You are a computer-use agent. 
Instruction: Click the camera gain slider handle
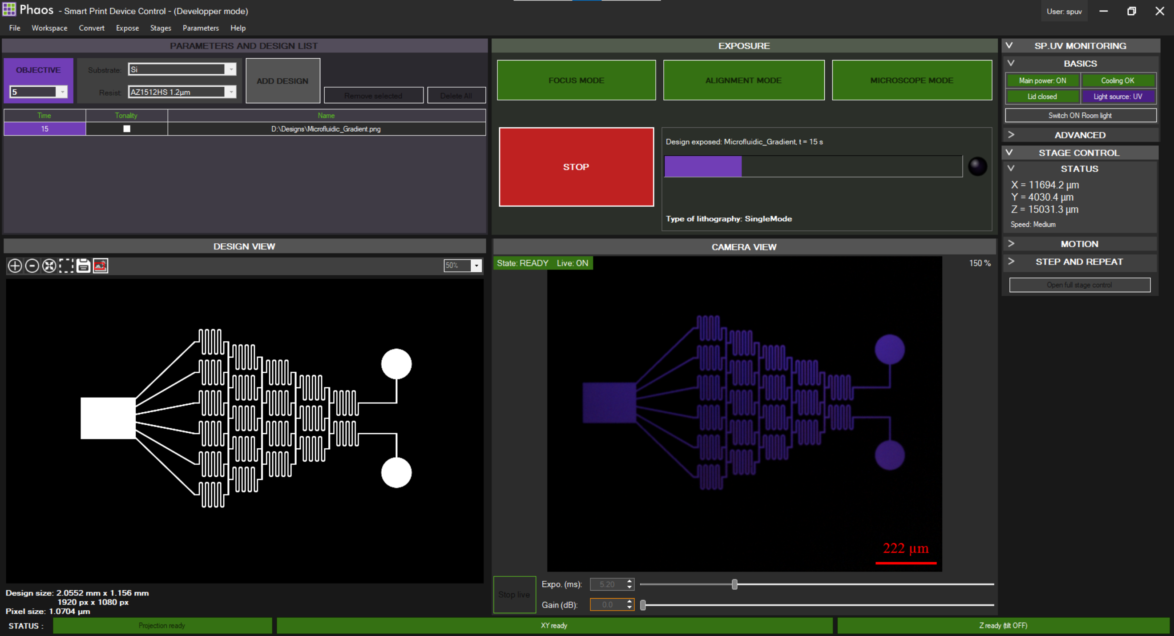643,605
